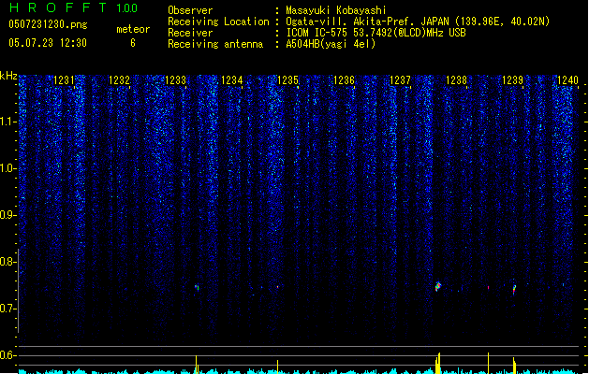The width and height of the screenshot is (589, 374).
Task: Click the 1240 time marker
Action: (x=567, y=80)
